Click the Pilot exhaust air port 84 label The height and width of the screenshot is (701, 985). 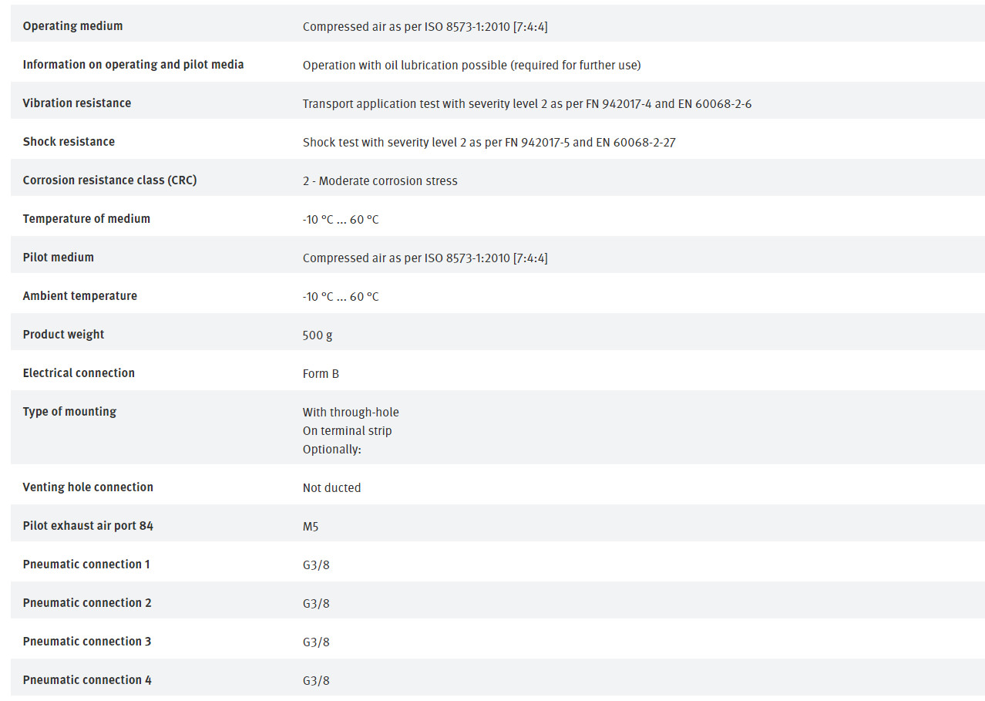coord(88,526)
